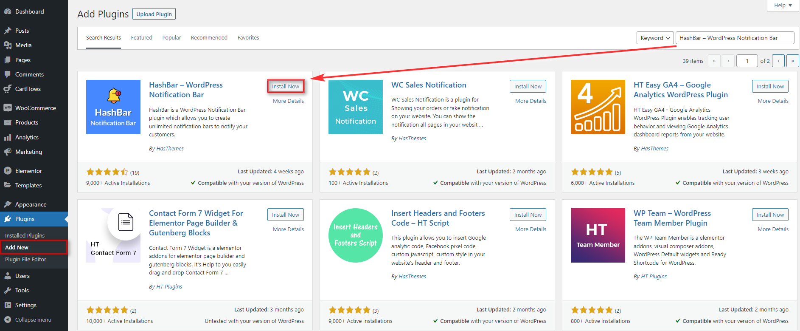
Task: Install the HashBar Notification Bar plugin
Action: point(285,86)
